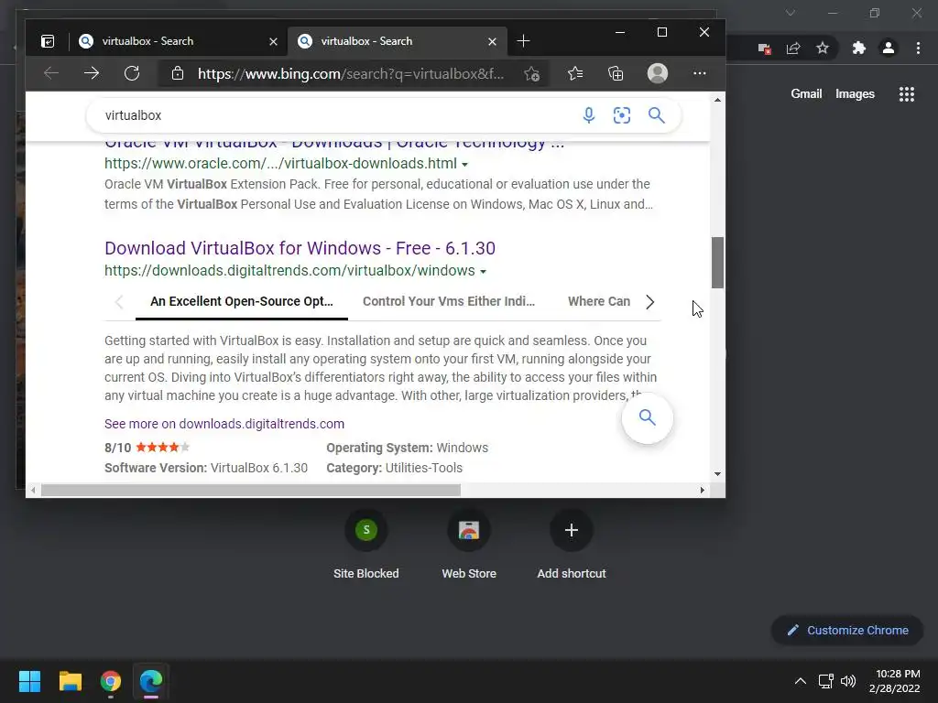Image resolution: width=938 pixels, height=703 pixels.
Task: Click Customize Chrome button
Action: click(847, 630)
